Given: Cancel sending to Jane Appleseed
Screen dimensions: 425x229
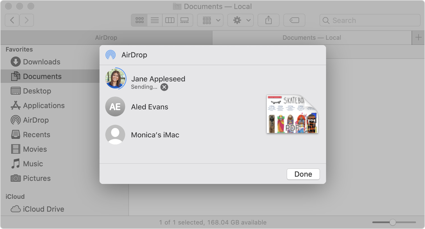Looking at the screenshot, I should pyautogui.click(x=164, y=87).
